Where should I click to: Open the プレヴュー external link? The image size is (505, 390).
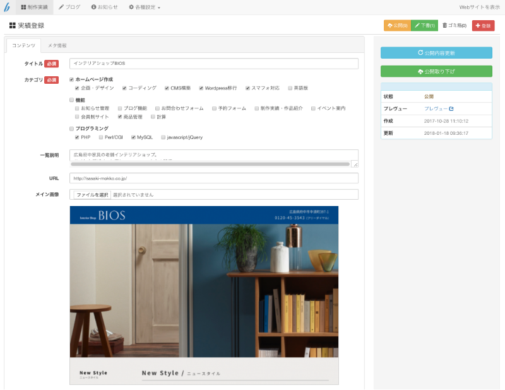(439, 109)
